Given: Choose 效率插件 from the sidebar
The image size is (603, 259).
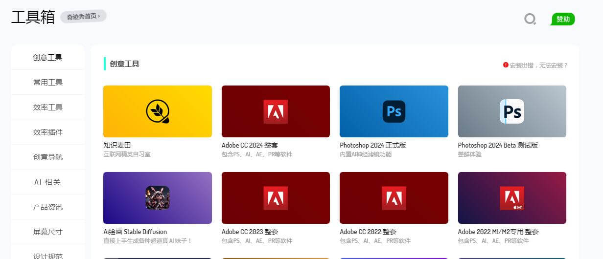Looking at the screenshot, I should 47,132.
